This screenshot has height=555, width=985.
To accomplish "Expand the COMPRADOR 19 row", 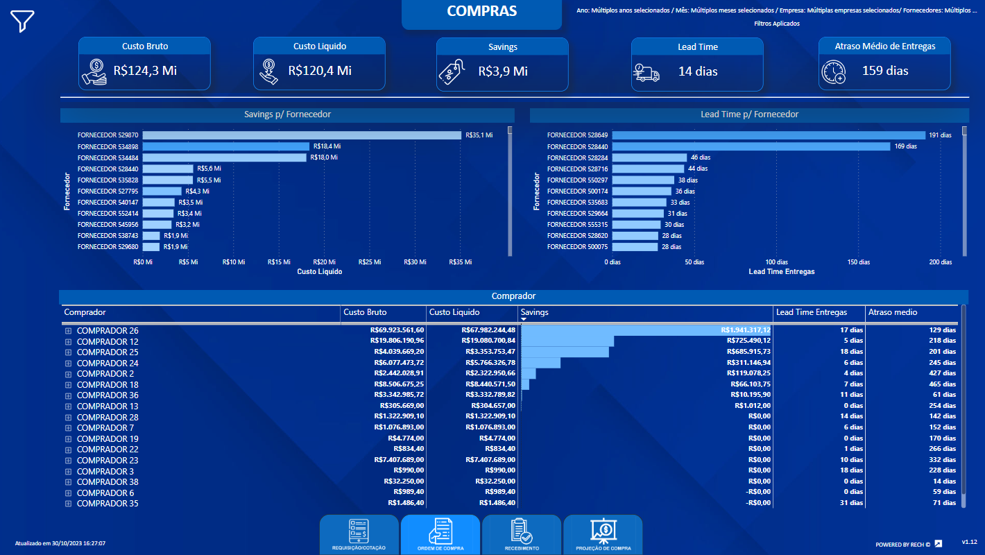I will 69,439.
